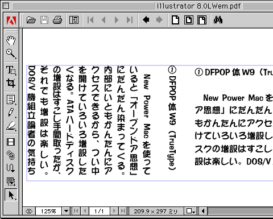Open the Find binoculars icon
Screen dimensions: 273x219
218,20
